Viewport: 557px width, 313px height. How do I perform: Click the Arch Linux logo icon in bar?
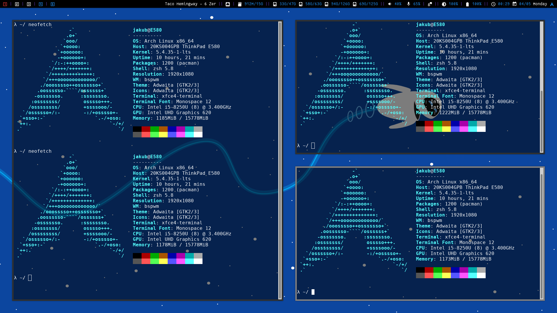[552, 4]
